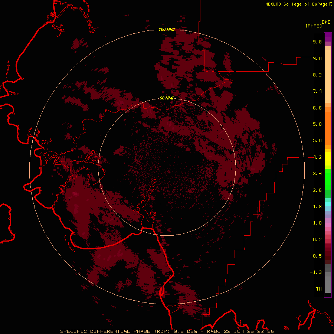Click the NEXLAB-College of DuPage label
Image resolution: width=334 pixels, height=334 pixels.
(x=297, y=4)
